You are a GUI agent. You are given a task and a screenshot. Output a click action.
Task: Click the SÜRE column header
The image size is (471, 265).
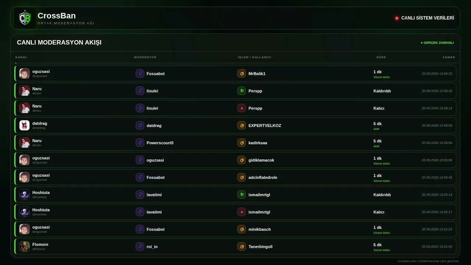pyautogui.click(x=381, y=57)
